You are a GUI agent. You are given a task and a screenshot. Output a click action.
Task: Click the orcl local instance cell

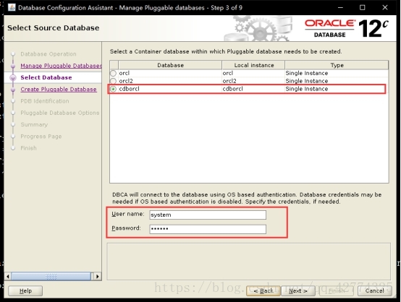coord(253,73)
